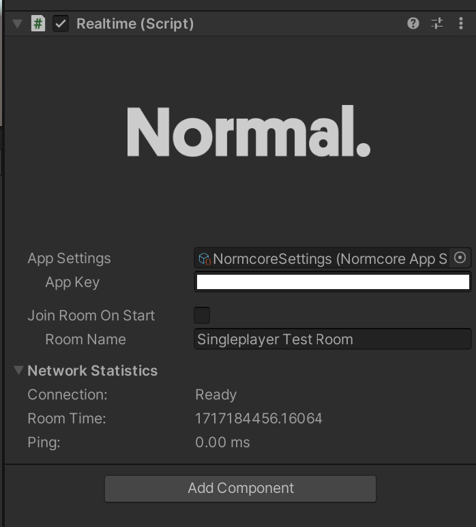Click the Room Name label
This screenshot has height=527, width=476.
point(86,340)
